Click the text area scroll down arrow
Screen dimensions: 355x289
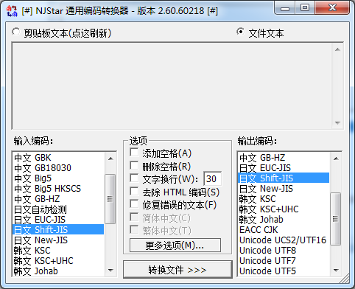(x=337, y=122)
